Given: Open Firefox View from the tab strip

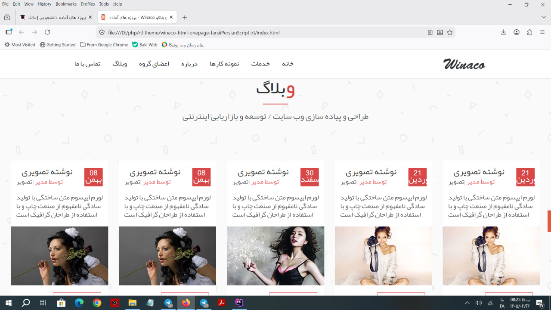Looking at the screenshot, I should tap(7, 18).
